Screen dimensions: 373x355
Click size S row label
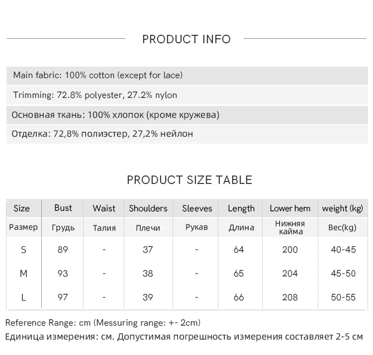(23, 250)
